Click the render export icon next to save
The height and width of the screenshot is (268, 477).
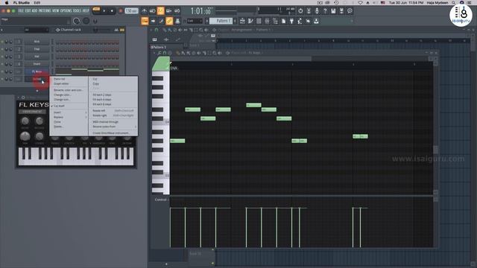click(341, 11)
